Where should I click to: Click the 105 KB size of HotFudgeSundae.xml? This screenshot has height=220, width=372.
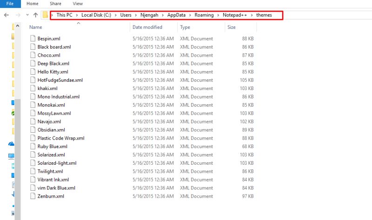(246, 80)
